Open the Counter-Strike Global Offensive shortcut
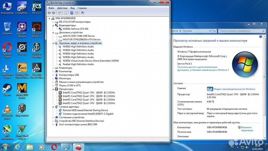Viewport: 268px width, 151px height. click(x=22, y=70)
